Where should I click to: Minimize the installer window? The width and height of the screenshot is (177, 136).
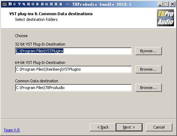click(160, 4)
